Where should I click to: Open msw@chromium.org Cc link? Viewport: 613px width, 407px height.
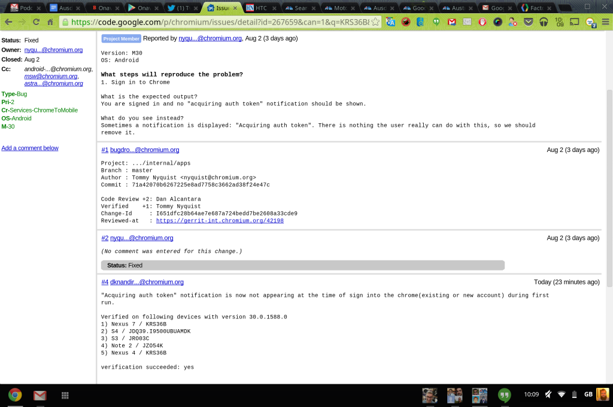51,76
